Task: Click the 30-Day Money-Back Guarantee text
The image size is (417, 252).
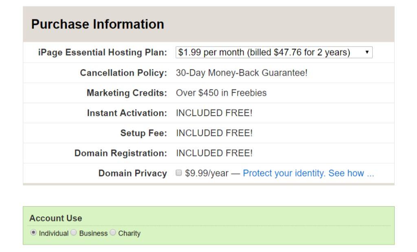Action: 242,73
